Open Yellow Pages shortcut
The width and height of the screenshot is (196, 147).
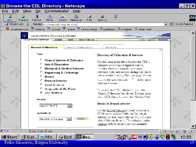point(87,29)
